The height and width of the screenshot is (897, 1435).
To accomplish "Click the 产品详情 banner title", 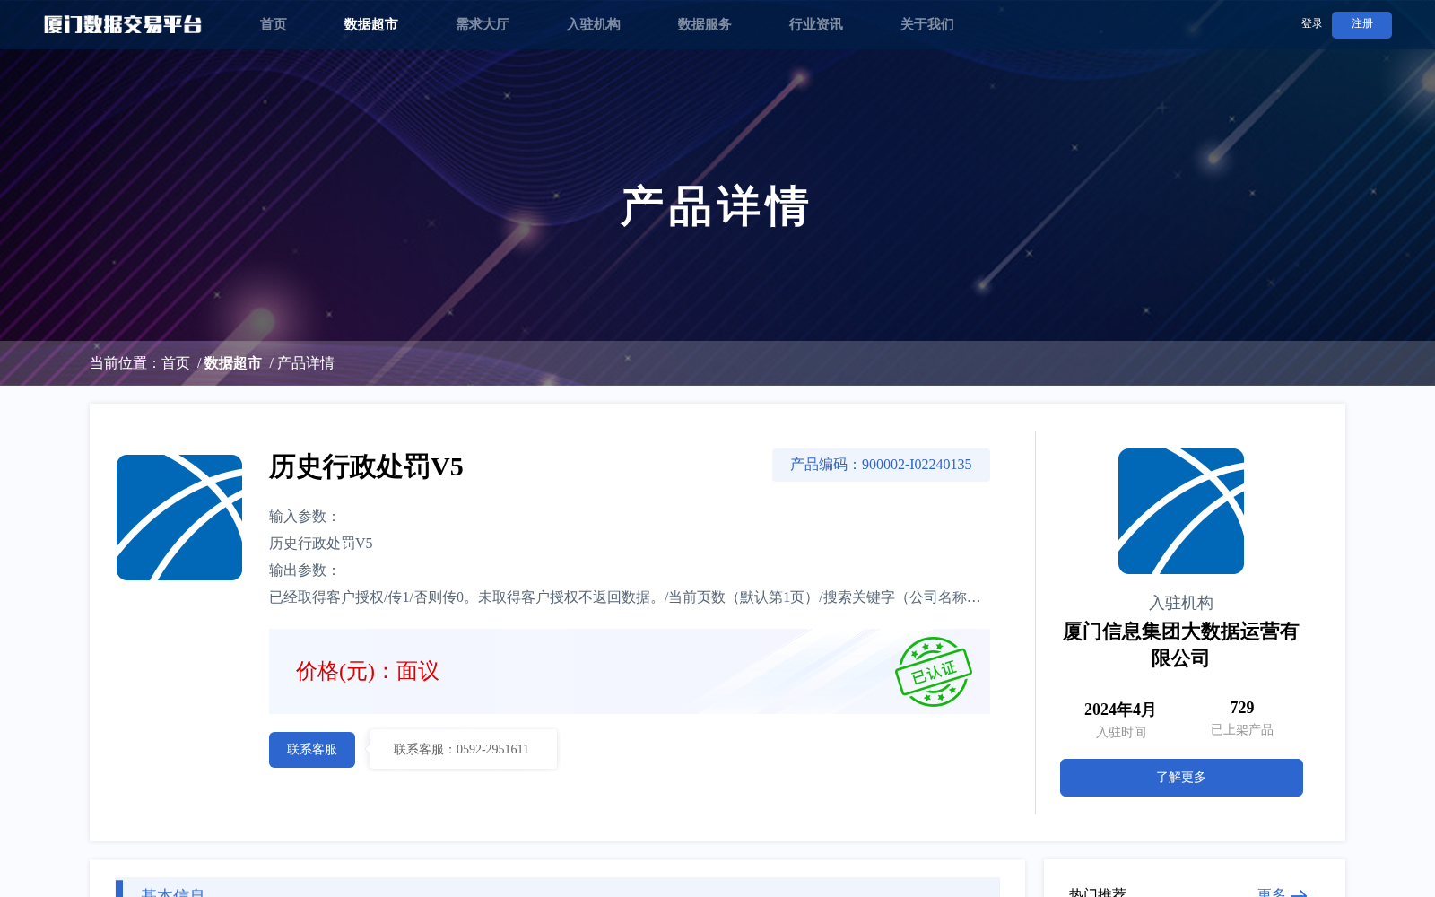I will click(x=716, y=206).
